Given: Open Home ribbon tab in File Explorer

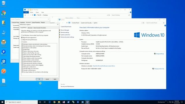Looking at the screenshot, I should point(32,12).
